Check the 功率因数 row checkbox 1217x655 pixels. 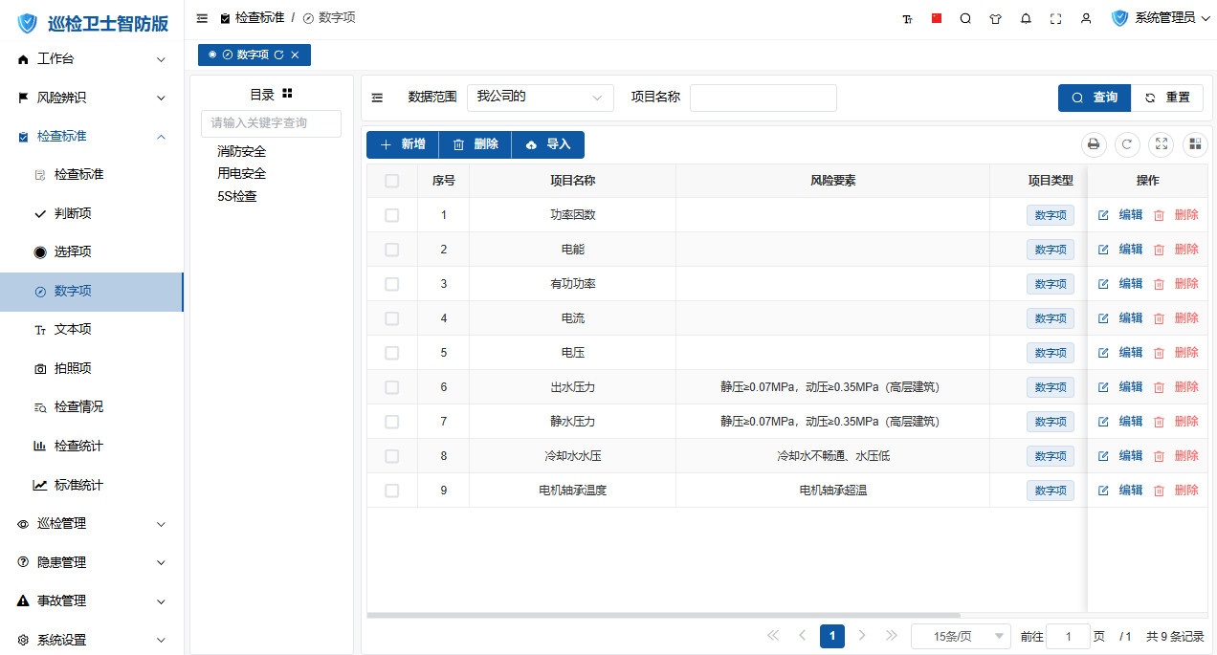(391, 215)
